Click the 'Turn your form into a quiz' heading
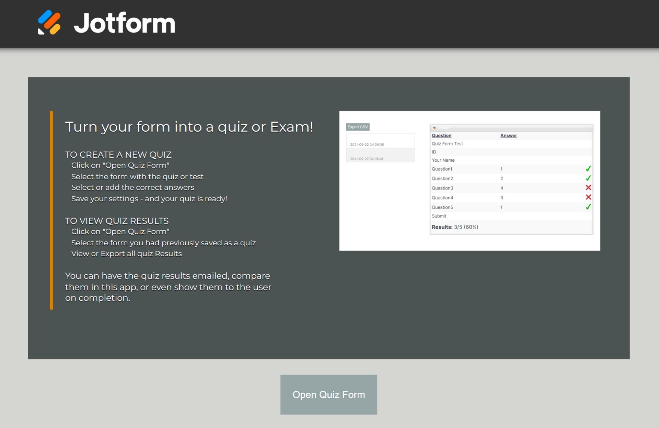 (189, 127)
